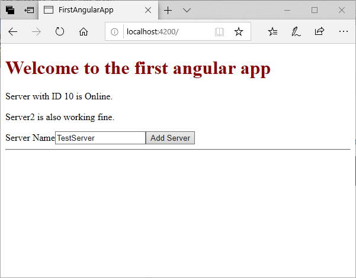
Task: Refresh the localhost page
Action: 60,31
